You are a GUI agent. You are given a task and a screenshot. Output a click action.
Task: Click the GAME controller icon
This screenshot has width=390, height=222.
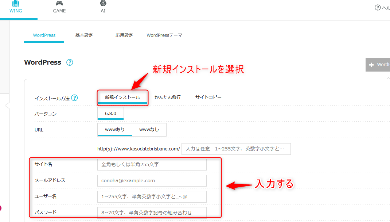point(59,4)
